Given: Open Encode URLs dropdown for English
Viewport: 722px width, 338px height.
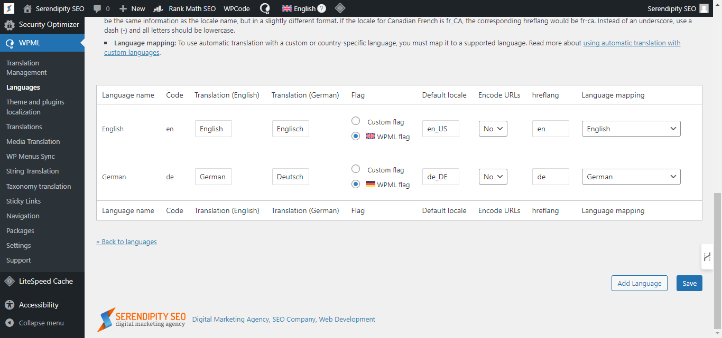Looking at the screenshot, I should [493, 129].
